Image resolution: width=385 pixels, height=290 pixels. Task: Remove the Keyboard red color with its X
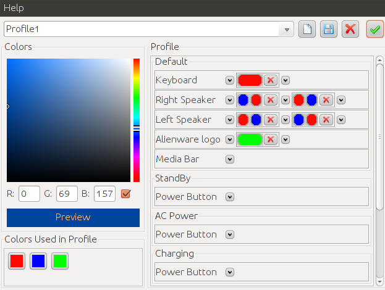point(271,80)
